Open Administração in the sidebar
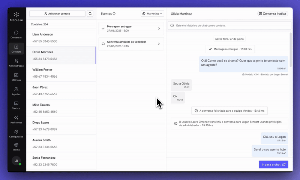Viewport: 300px width, 180px height. click(16, 63)
